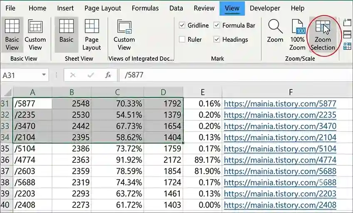The height and width of the screenshot is (213, 353).
Task: Click the Name Box showing A31
Action: point(24,75)
